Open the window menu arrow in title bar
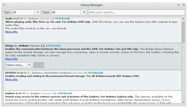 (x=4, y=5)
